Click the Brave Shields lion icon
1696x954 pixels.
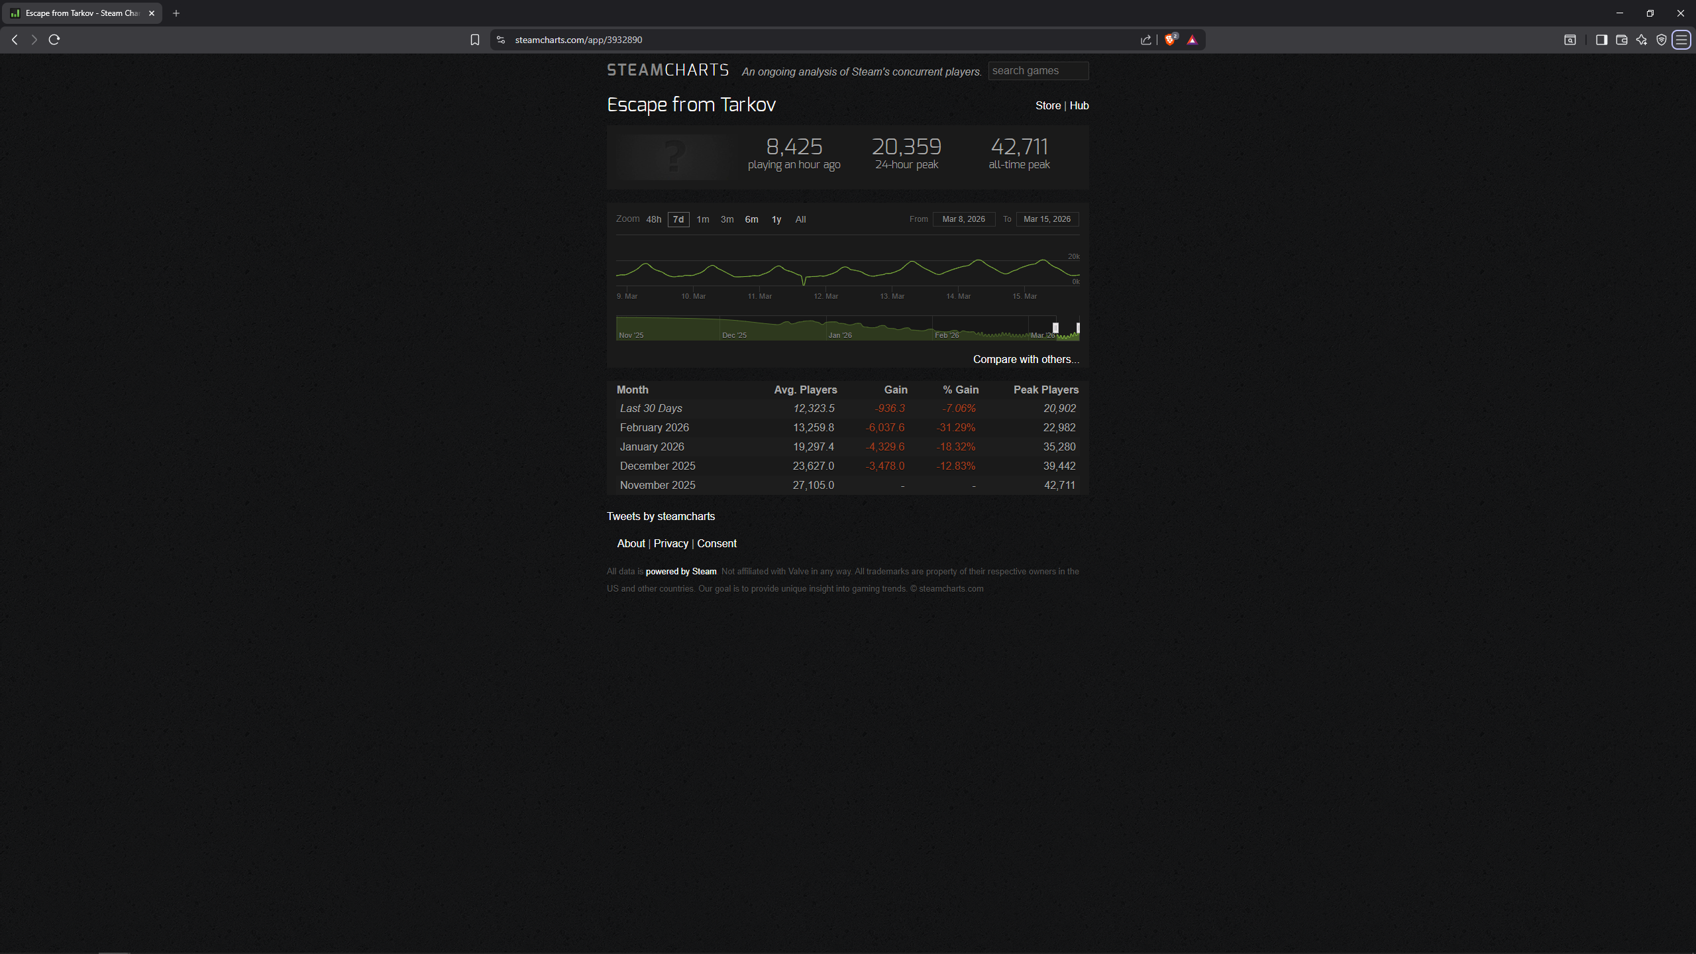[1170, 40]
